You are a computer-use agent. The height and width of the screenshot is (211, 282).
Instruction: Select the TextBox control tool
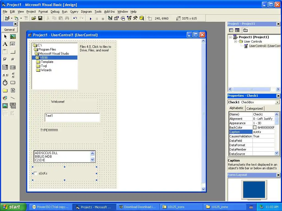(x=13, y=44)
